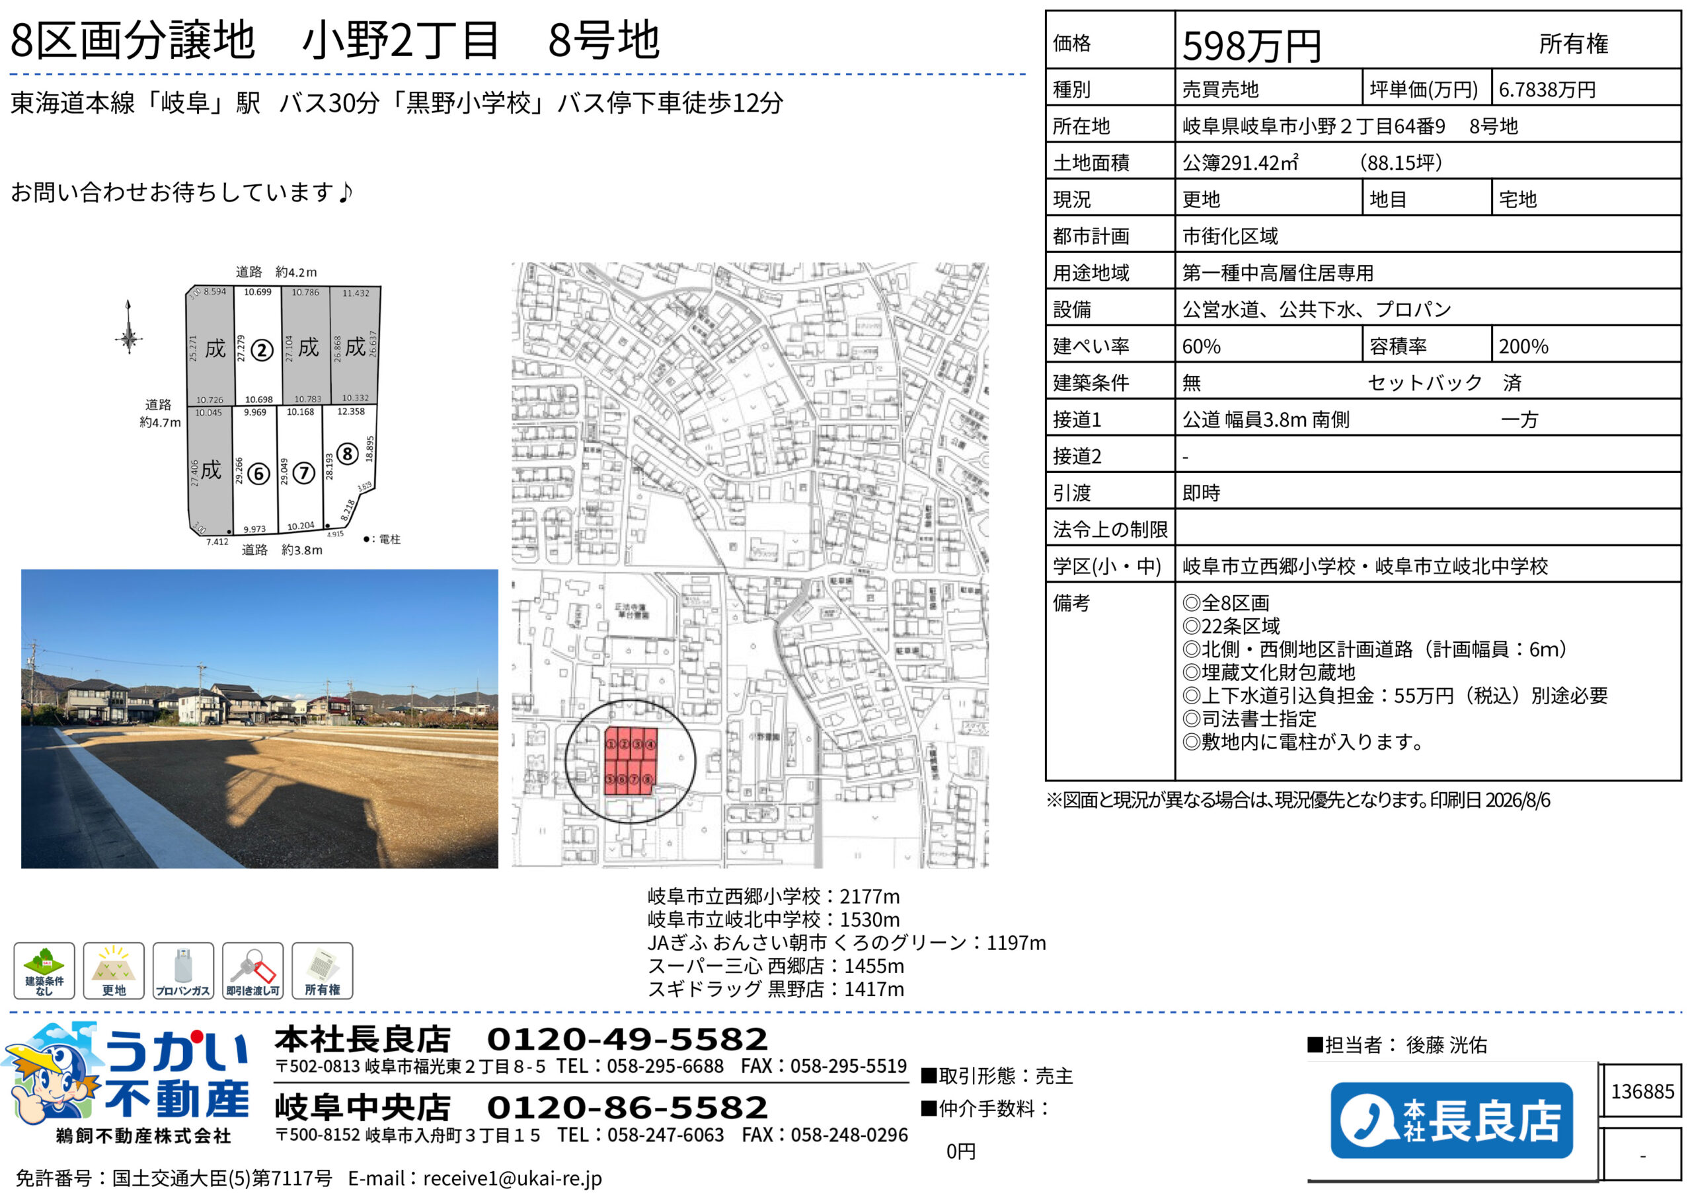1692x1193 pixels.
Task: Click the 取引形態：売主 text
Action: [x=996, y=1076]
